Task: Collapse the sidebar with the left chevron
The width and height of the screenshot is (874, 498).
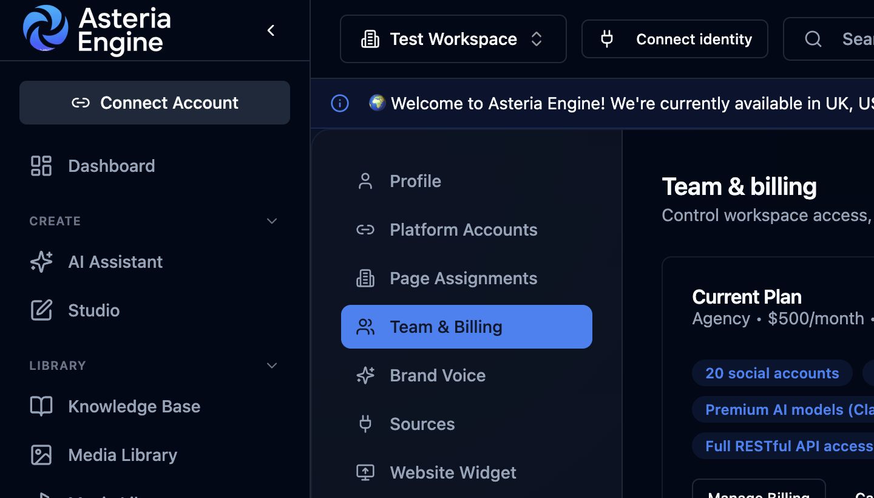Action: click(271, 30)
